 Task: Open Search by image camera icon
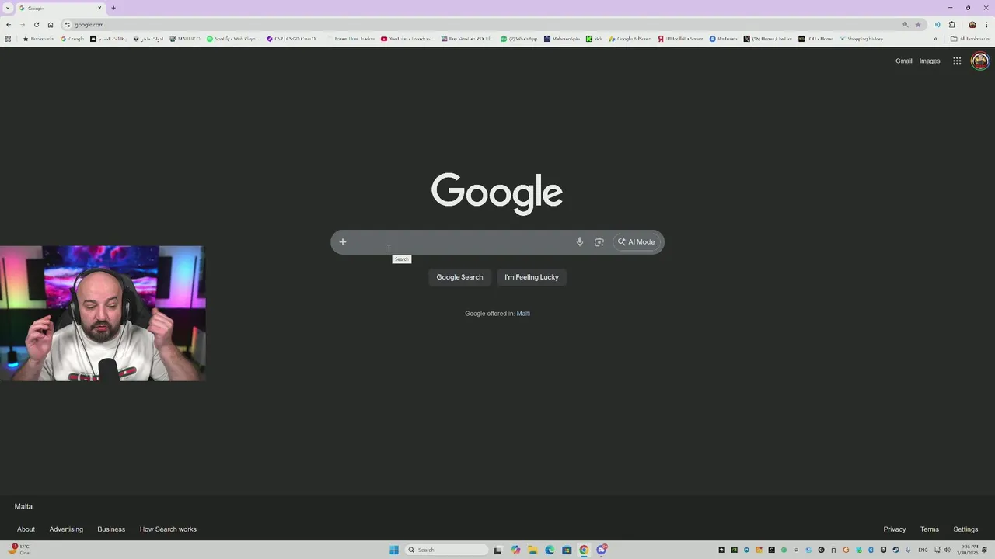point(599,242)
